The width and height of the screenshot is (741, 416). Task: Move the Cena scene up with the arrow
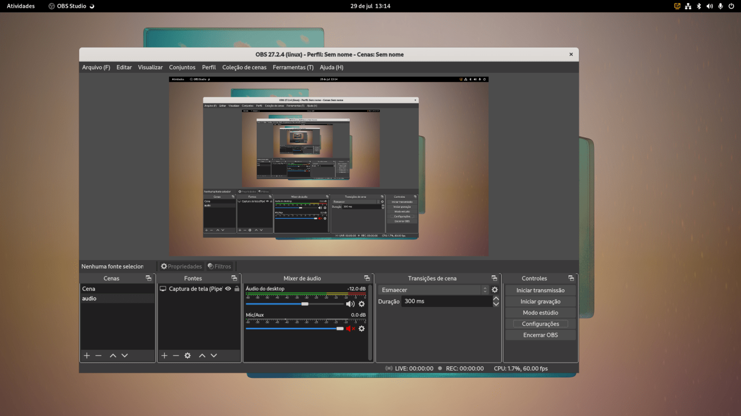pyautogui.click(x=112, y=355)
